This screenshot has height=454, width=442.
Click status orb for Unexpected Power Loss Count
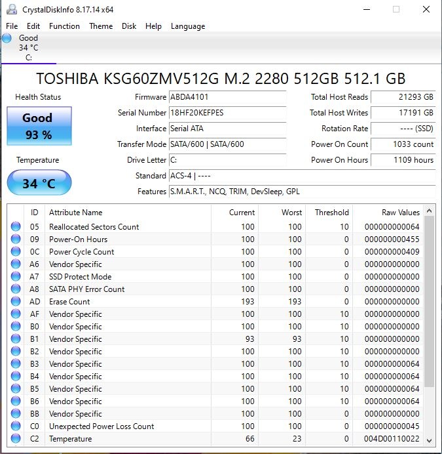tap(16, 426)
